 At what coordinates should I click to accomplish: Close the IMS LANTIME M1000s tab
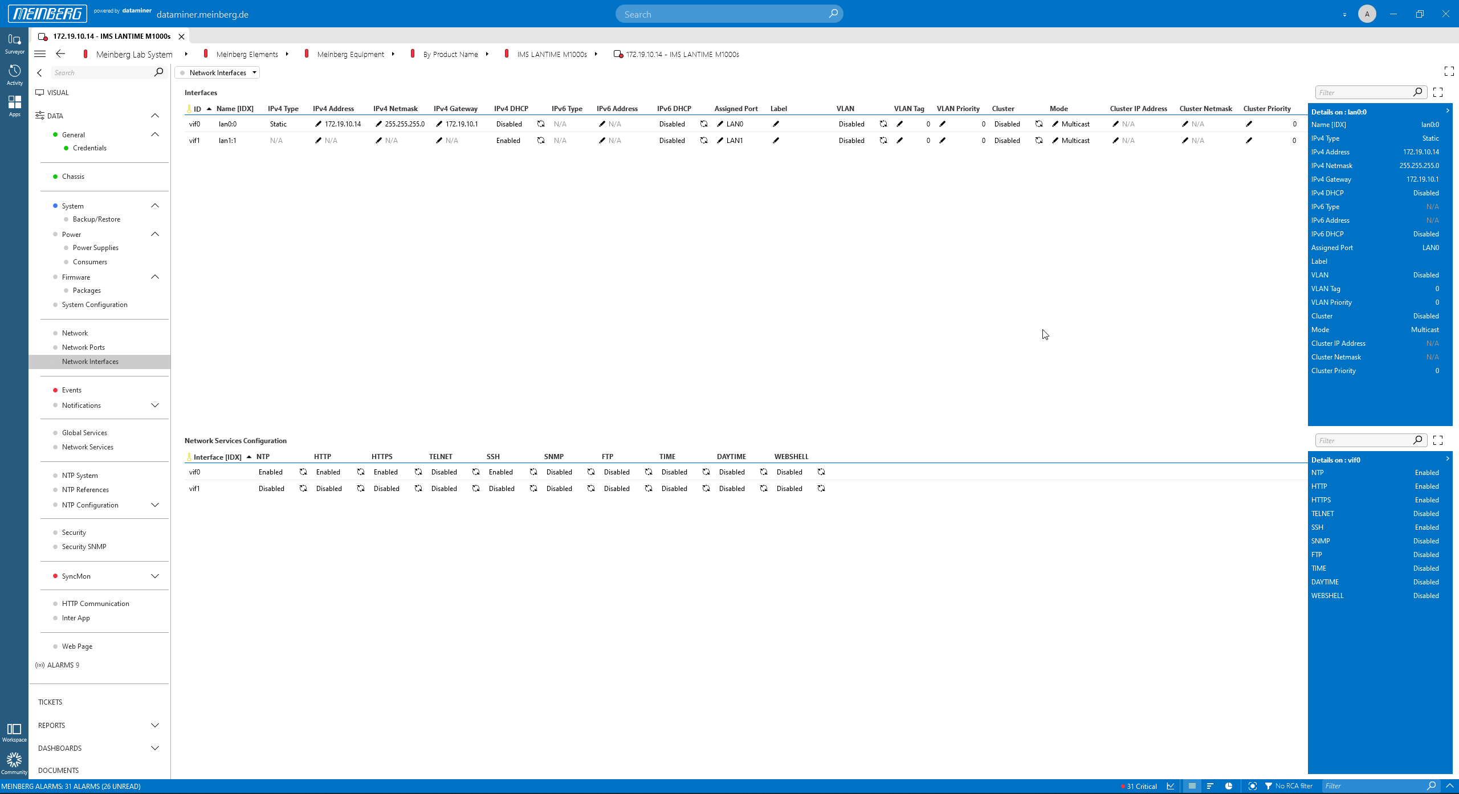coord(181,36)
